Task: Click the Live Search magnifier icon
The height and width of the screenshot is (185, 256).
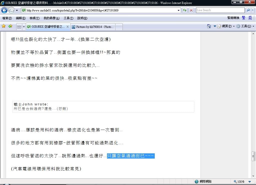Action: coord(248,10)
